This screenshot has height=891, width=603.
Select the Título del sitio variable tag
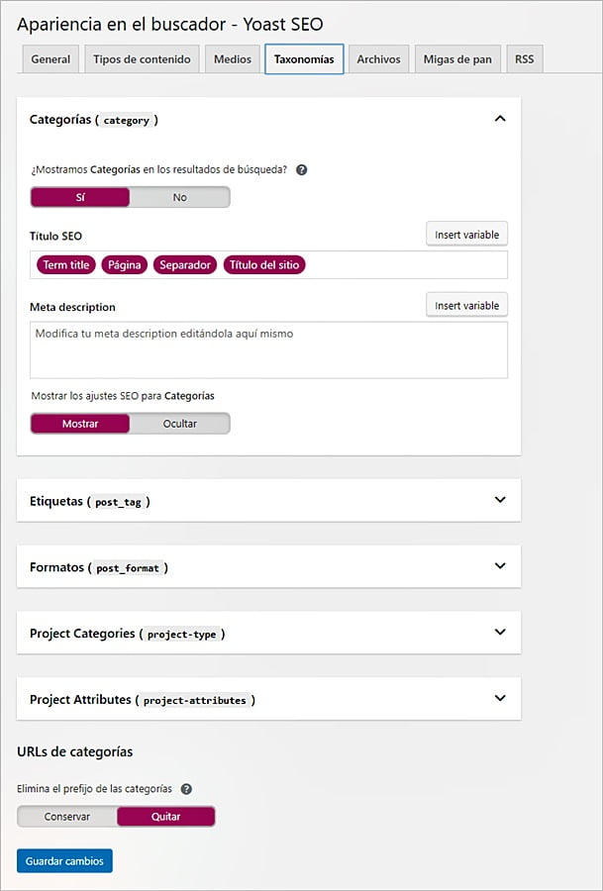pyautogui.click(x=263, y=264)
